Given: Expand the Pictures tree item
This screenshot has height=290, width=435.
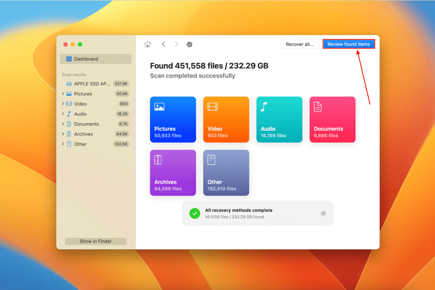Looking at the screenshot, I should tap(63, 94).
